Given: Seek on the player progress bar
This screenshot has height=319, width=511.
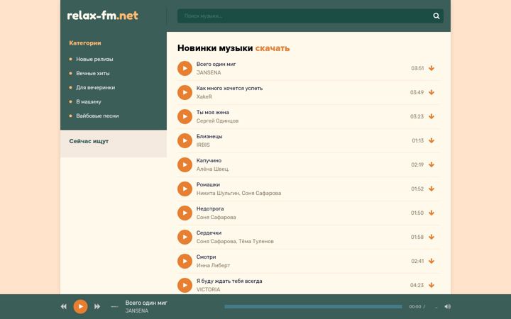Looking at the screenshot, I should [313, 307].
